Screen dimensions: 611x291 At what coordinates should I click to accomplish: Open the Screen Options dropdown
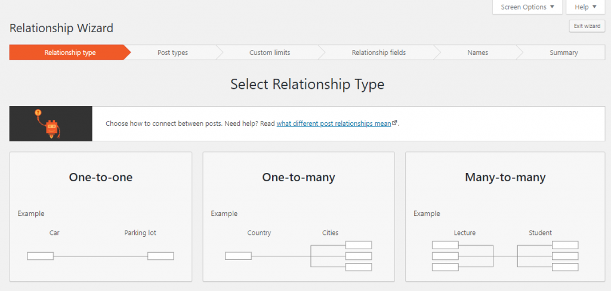point(527,7)
